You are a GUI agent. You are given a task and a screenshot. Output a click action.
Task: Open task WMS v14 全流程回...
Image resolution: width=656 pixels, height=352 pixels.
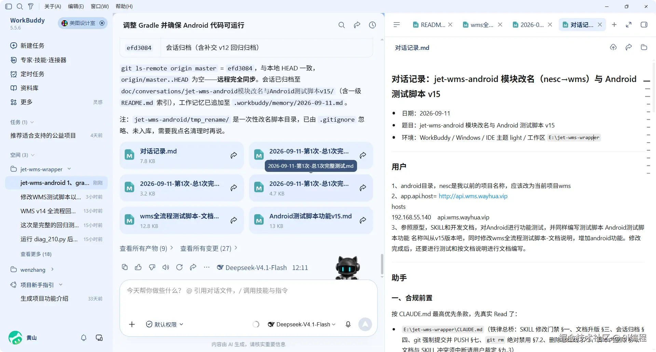[56, 211]
